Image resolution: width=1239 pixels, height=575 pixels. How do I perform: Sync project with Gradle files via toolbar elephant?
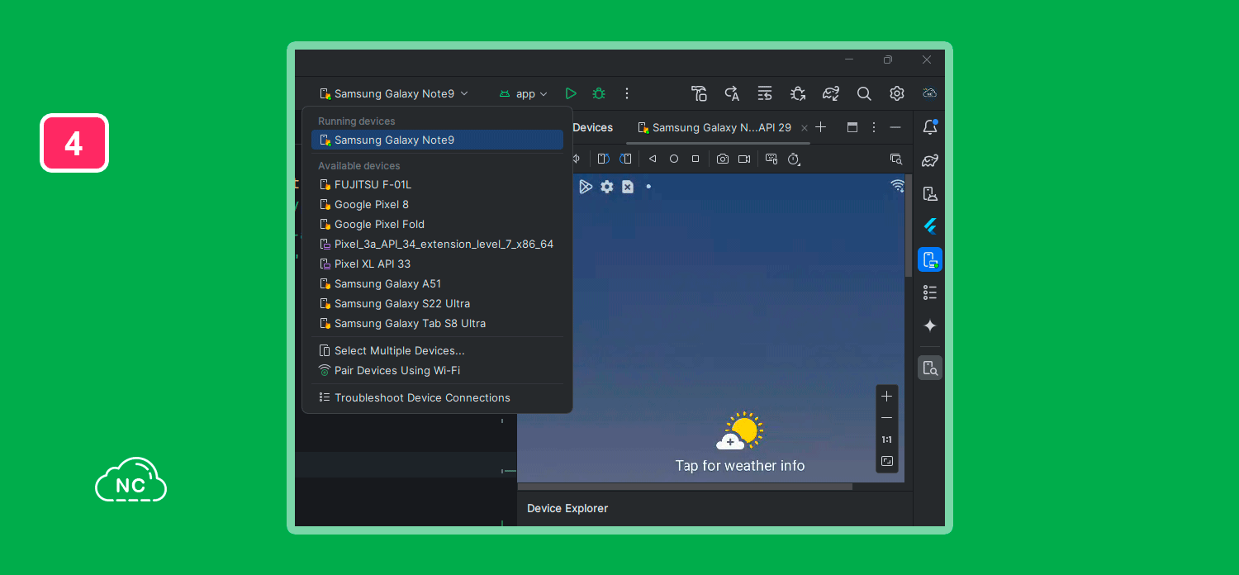pos(831,93)
